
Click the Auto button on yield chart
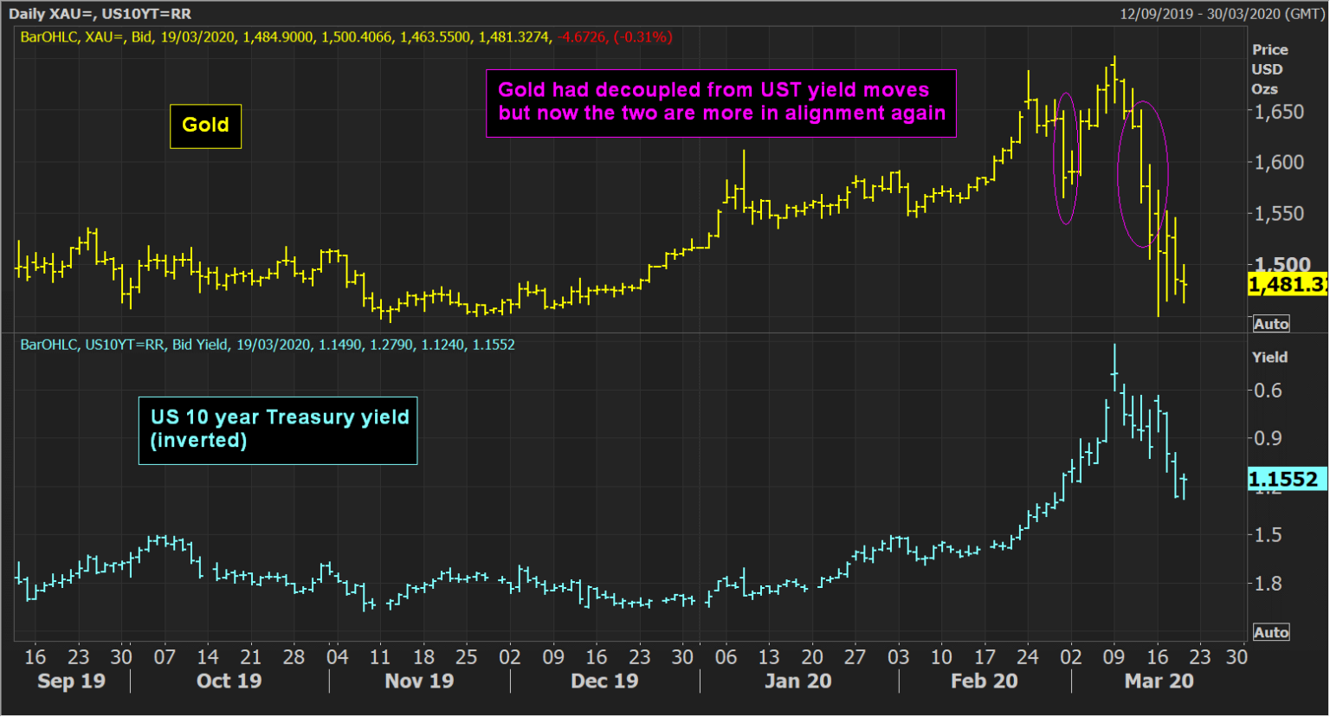point(1271,632)
